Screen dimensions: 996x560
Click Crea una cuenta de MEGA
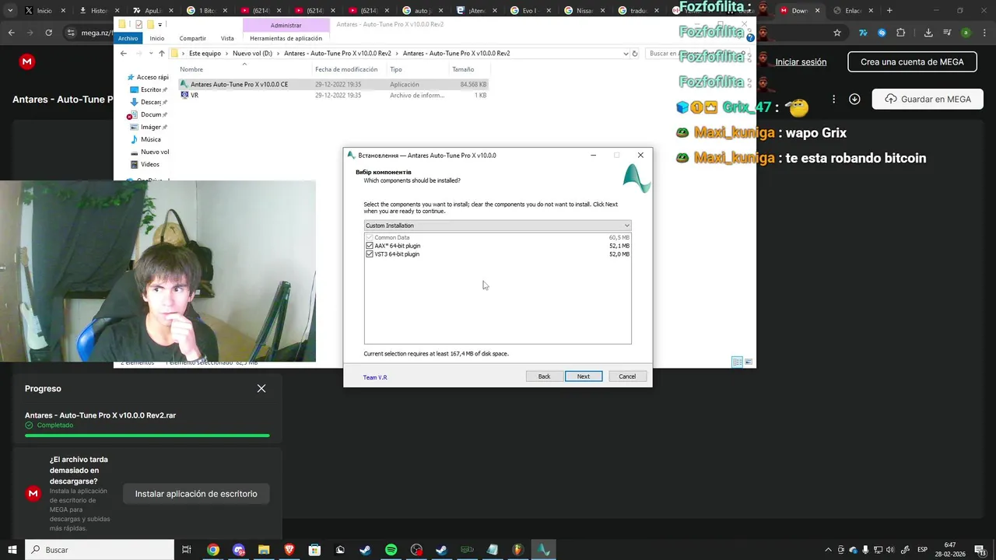(912, 61)
